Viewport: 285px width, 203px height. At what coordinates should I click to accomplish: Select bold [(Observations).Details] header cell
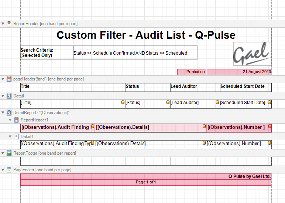point(151,128)
